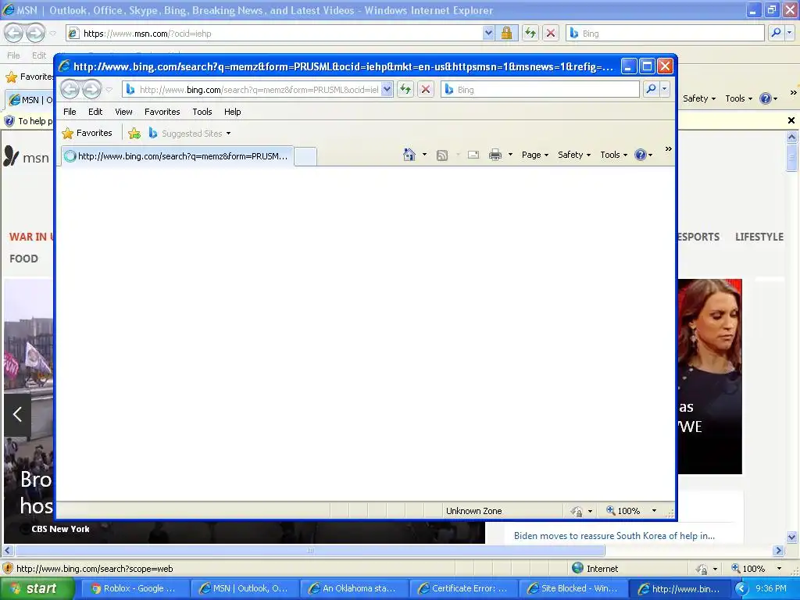
Task: Open Tools dropdown in front command bar
Action: [x=614, y=155]
